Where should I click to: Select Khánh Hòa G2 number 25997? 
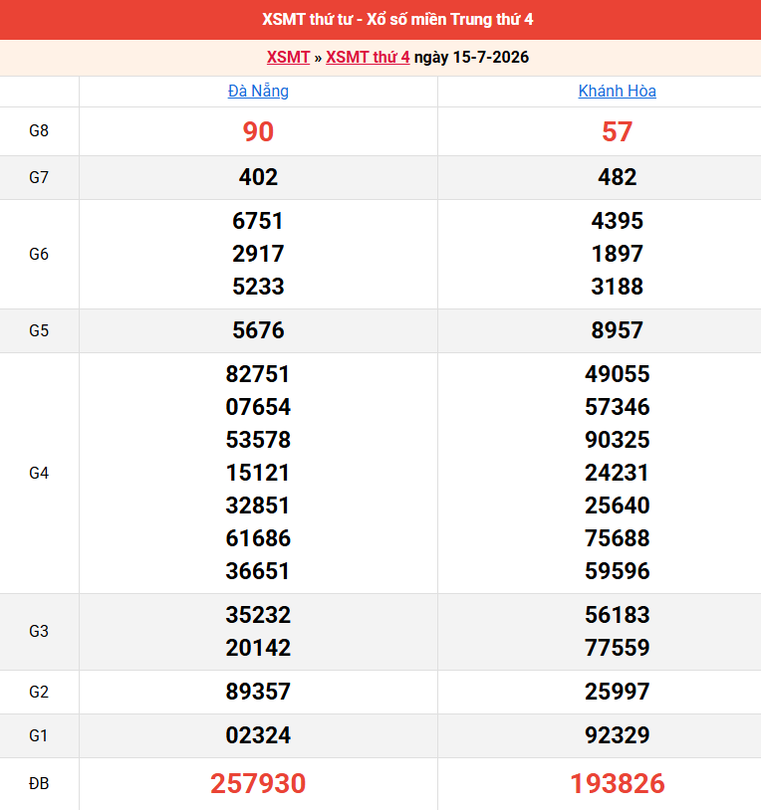[617, 692]
